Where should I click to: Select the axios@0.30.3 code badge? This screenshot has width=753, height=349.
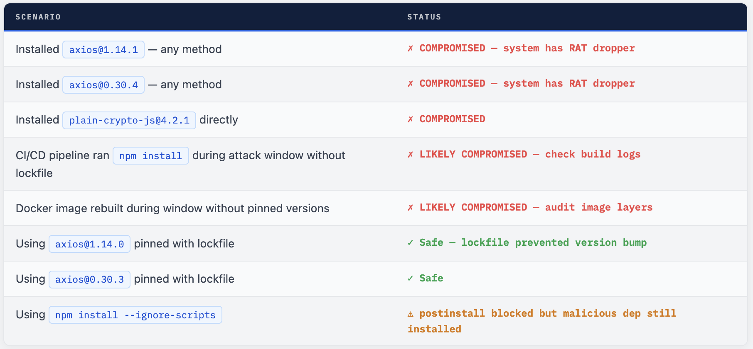coord(89,279)
